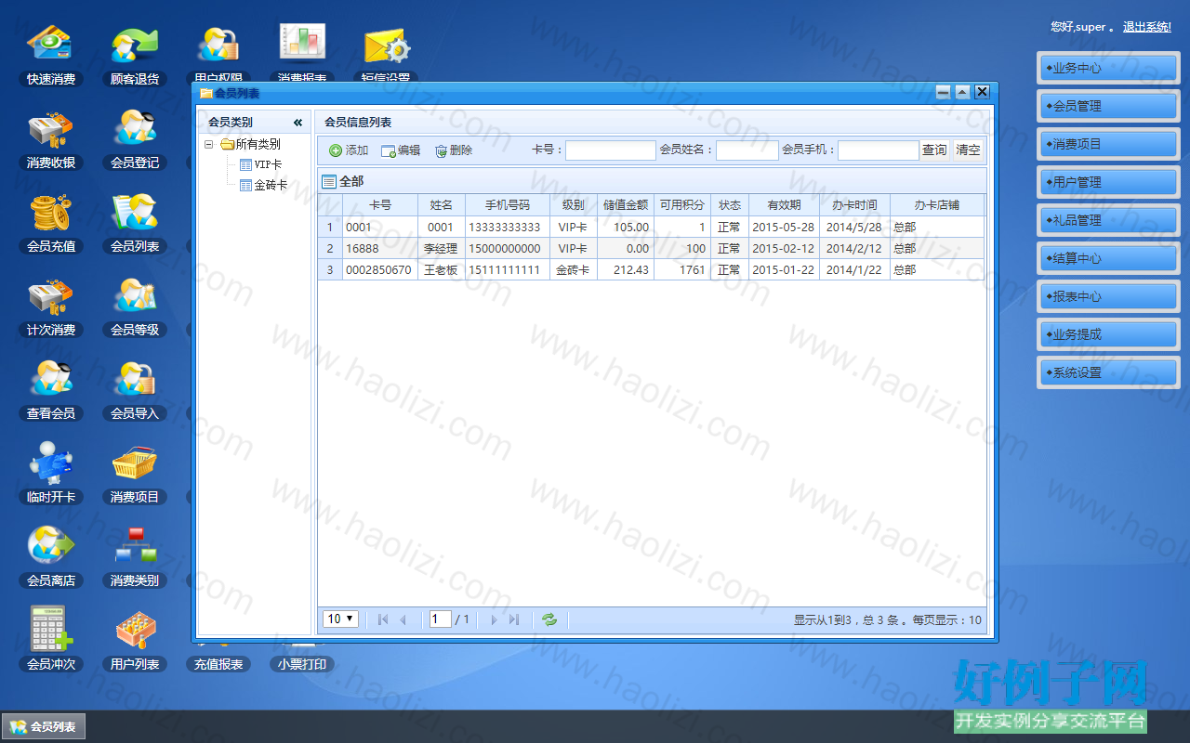1190x743 pixels.
Task: Open the 结算中心 side menu
Action: click(1108, 258)
